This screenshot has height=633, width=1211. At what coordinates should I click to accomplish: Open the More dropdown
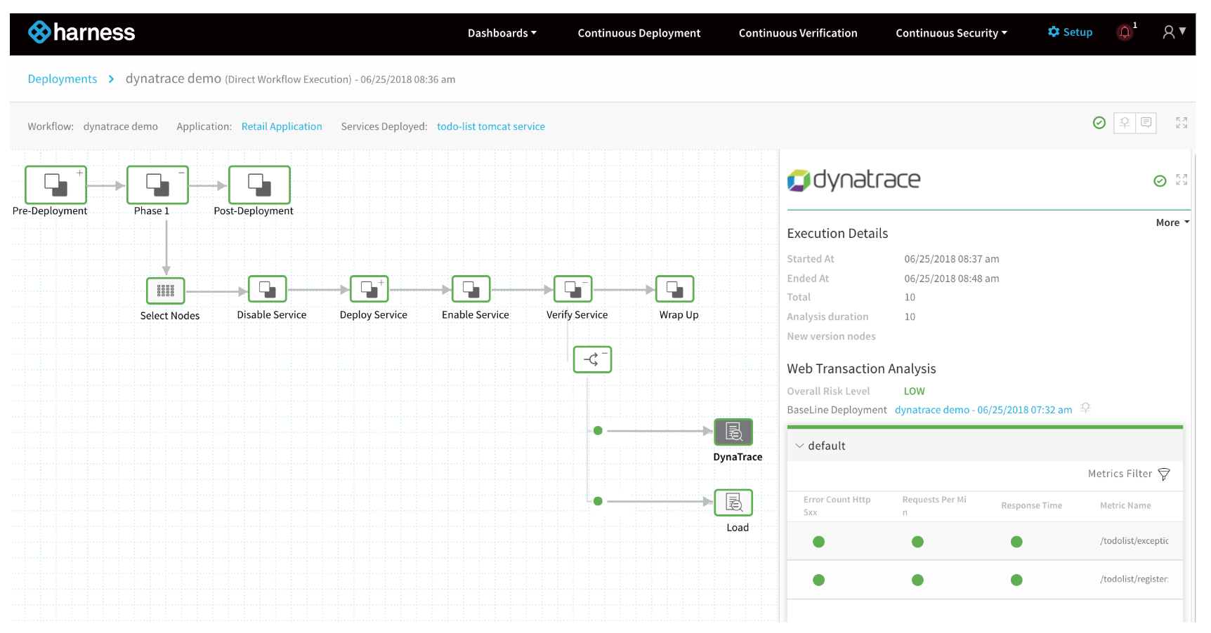tap(1172, 222)
